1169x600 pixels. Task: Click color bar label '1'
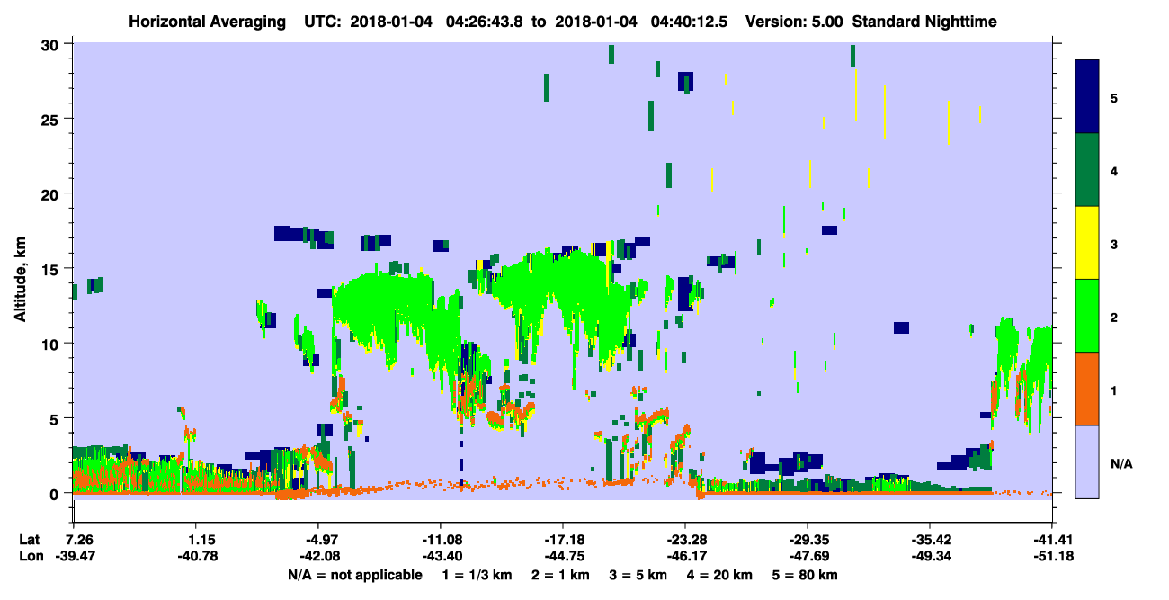tap(1114, 390)
